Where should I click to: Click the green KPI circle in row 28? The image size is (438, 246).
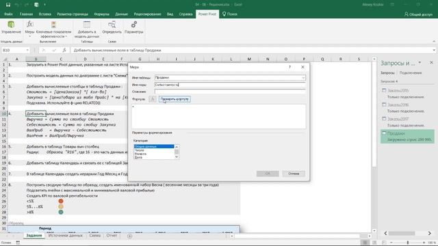coord(61,212)
